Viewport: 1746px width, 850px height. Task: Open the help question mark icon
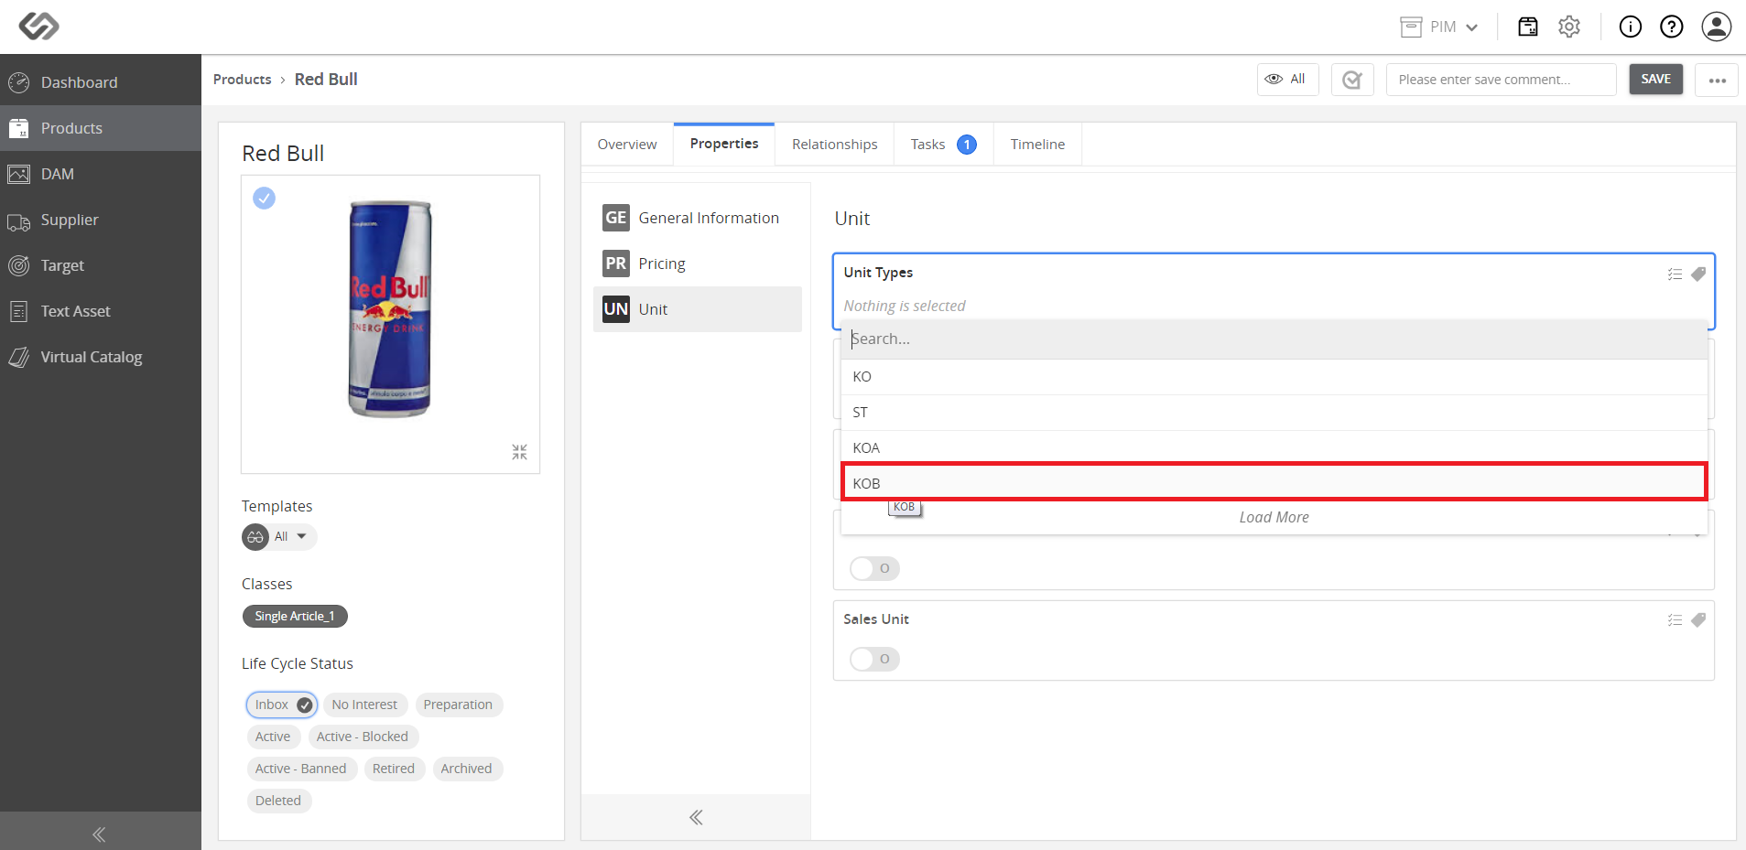tap(1672, 27)
